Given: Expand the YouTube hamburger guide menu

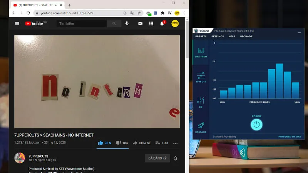Looking at the screenshot, I should [x=17, y=23].
